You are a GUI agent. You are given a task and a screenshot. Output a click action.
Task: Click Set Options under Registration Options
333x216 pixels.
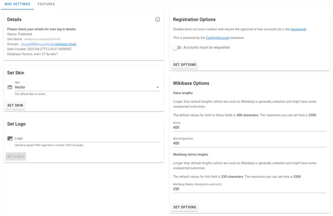[x=184, y=64]
